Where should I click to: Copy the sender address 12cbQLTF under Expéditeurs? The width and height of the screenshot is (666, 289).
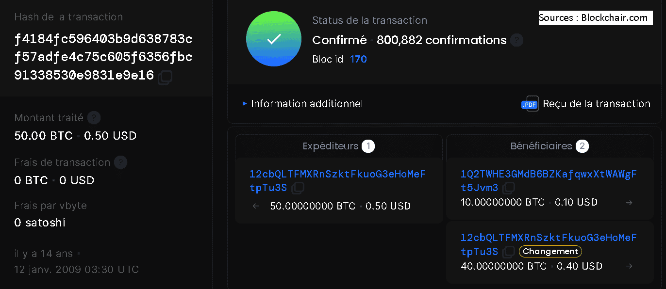[x=298, y=188]
